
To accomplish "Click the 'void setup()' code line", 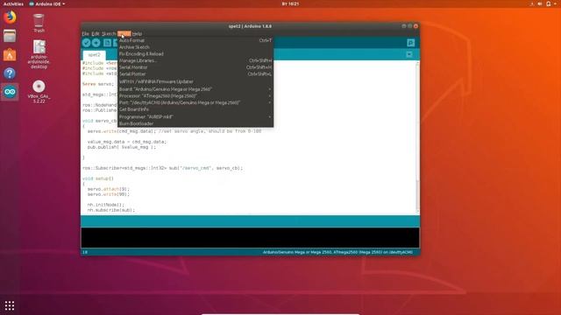I will 98,178.
